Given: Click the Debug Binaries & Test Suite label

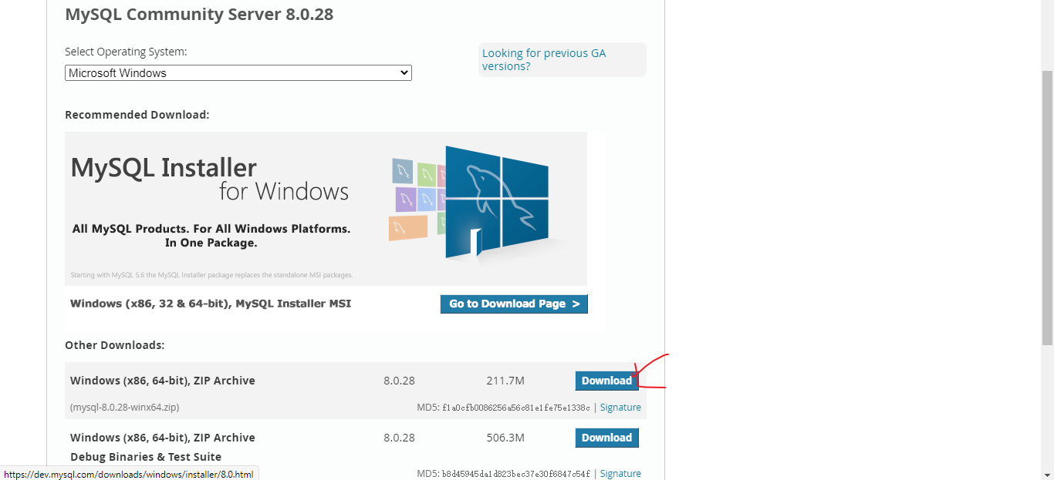Looking at the screenshot, I should pyautogui.click(x=146, y=457).
